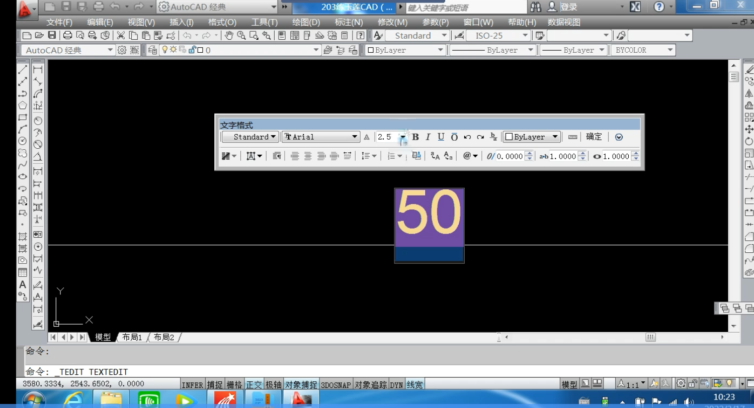The width and height of the screenshot is (754, 408).
Task: Toggle 栅格 grid display
Action: click(x=234, y=385)
